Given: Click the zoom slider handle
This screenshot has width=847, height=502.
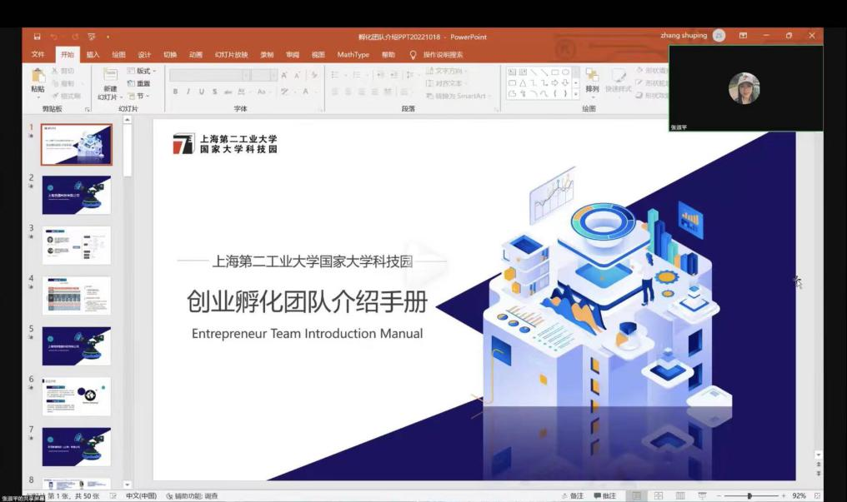Looking at the screenshot, I should coord(749,495).
